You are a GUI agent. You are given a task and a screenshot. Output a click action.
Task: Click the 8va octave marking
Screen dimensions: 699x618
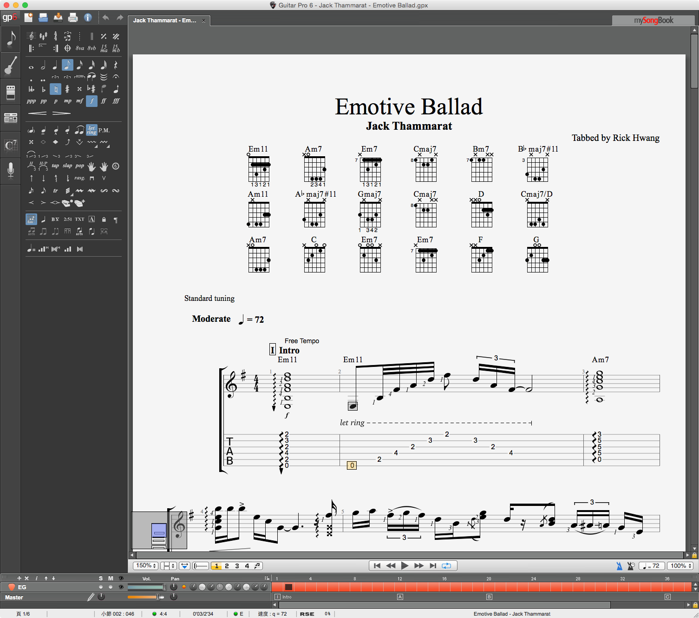coord(80,48)
